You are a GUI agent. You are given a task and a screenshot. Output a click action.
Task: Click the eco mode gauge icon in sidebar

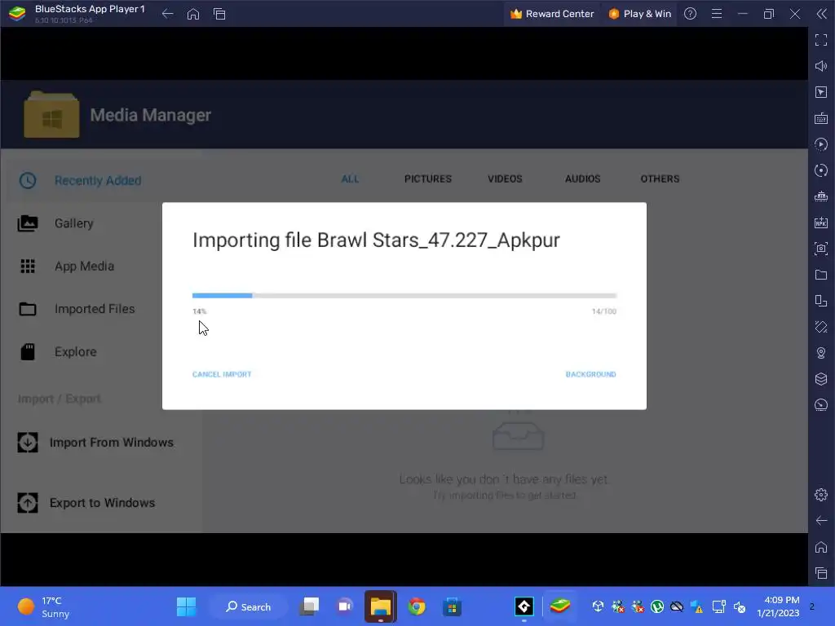point(821,405)
